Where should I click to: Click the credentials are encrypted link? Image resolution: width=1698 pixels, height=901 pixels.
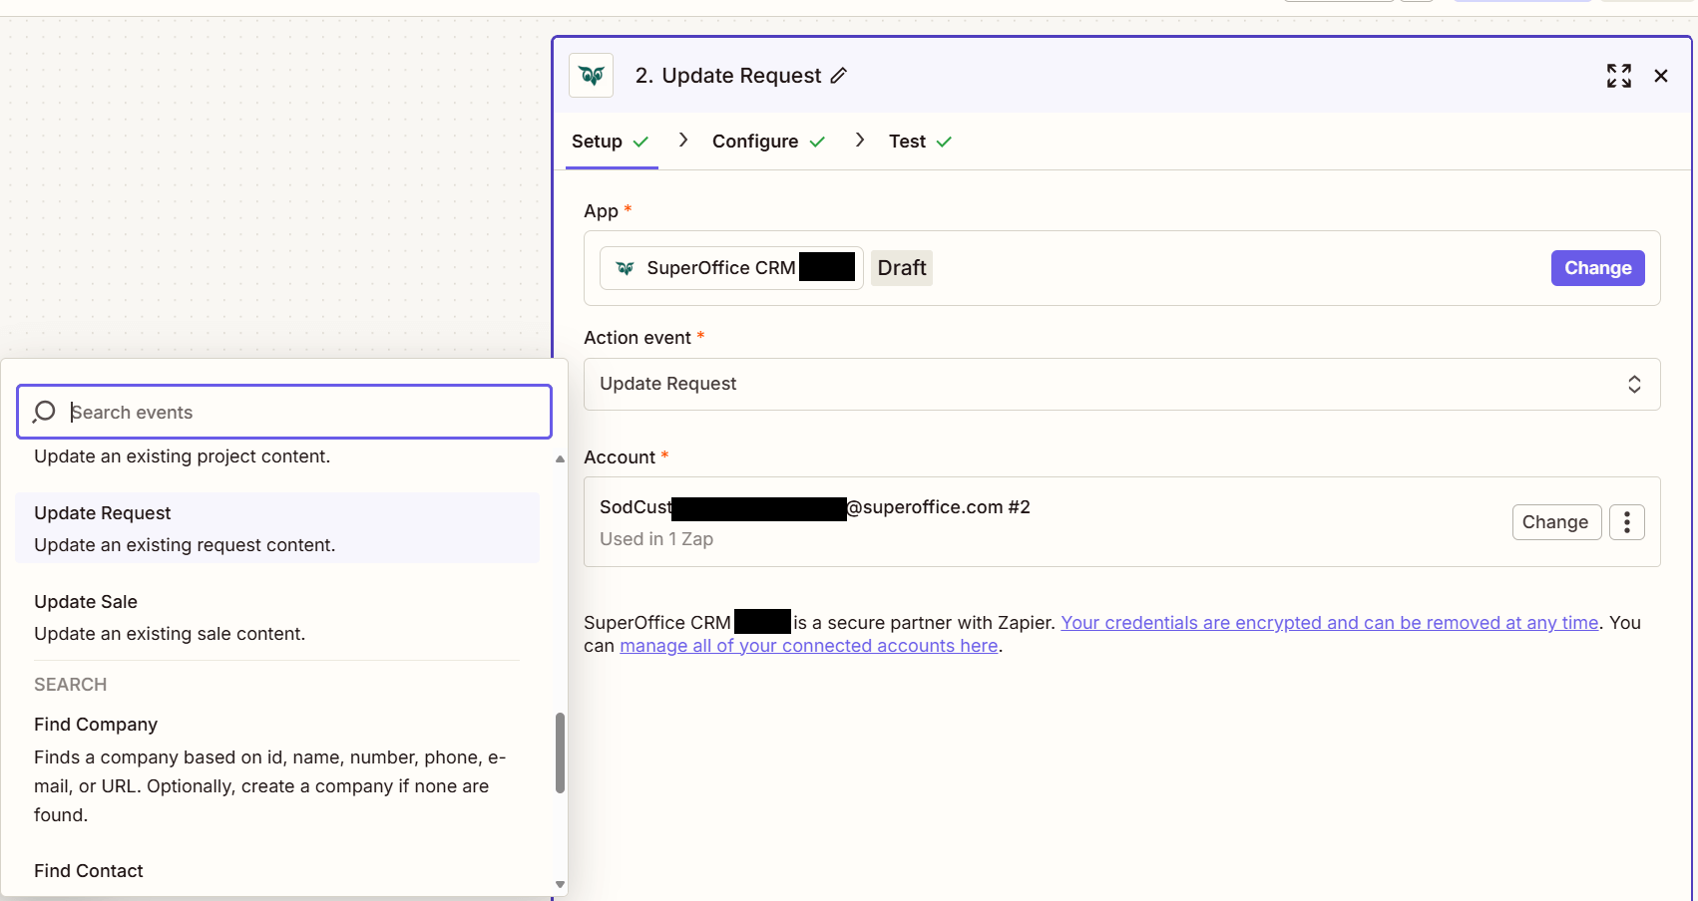coord(1330,622)
